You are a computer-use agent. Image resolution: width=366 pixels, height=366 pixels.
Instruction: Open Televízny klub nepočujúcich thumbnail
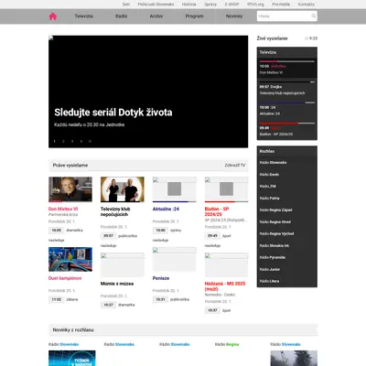pos(123,189)
